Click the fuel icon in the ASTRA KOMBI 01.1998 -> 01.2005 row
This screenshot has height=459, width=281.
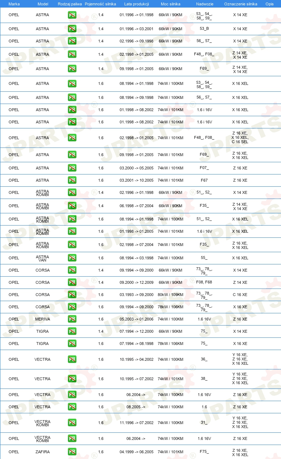(72, 231)
